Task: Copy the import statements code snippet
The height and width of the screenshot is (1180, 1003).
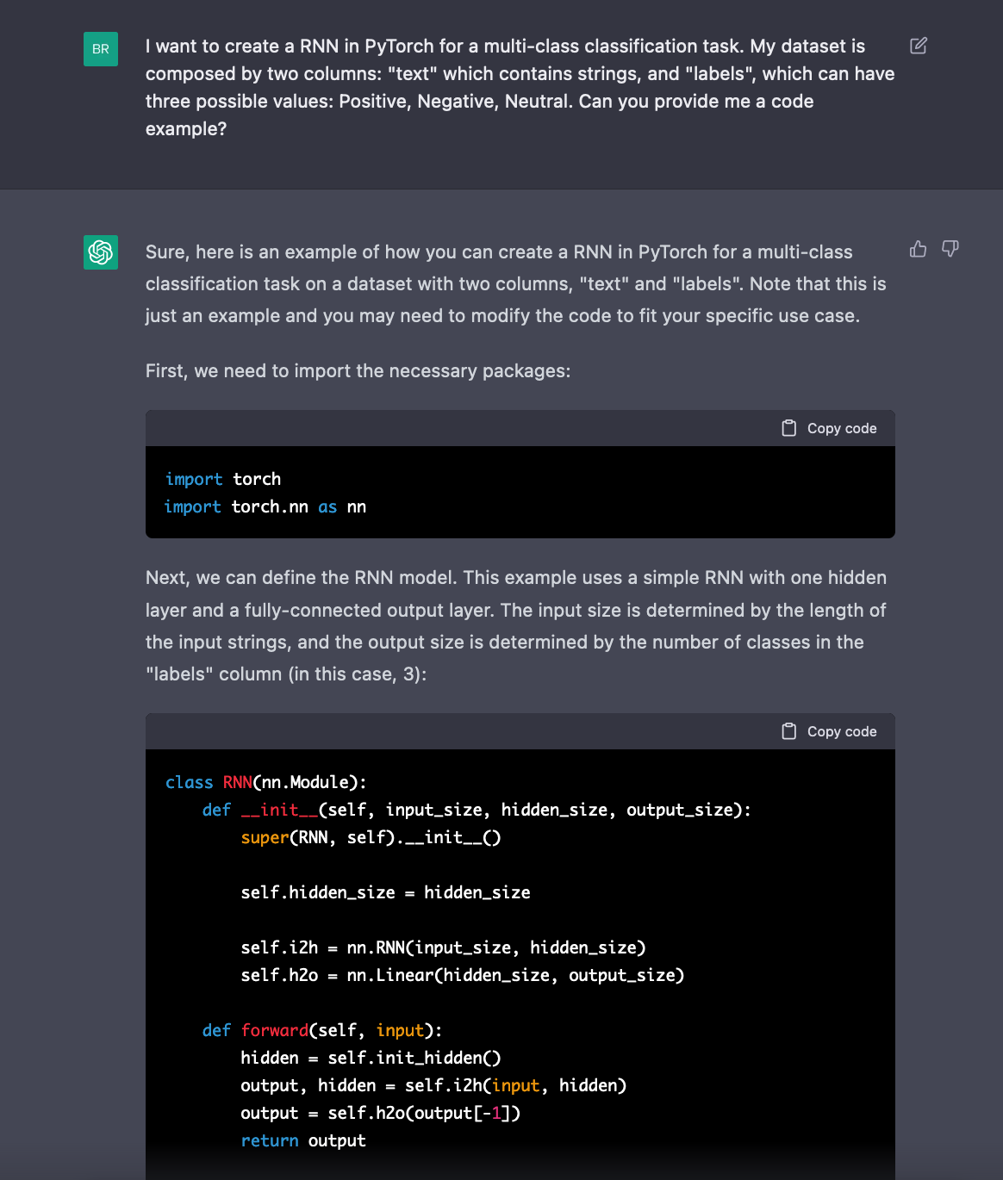Action: pyautogui.click(x=828, y=427)
